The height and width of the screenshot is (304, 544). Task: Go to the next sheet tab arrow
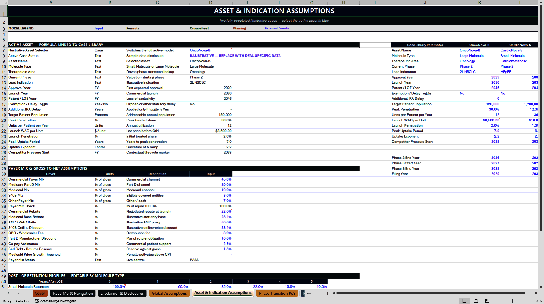18,293
